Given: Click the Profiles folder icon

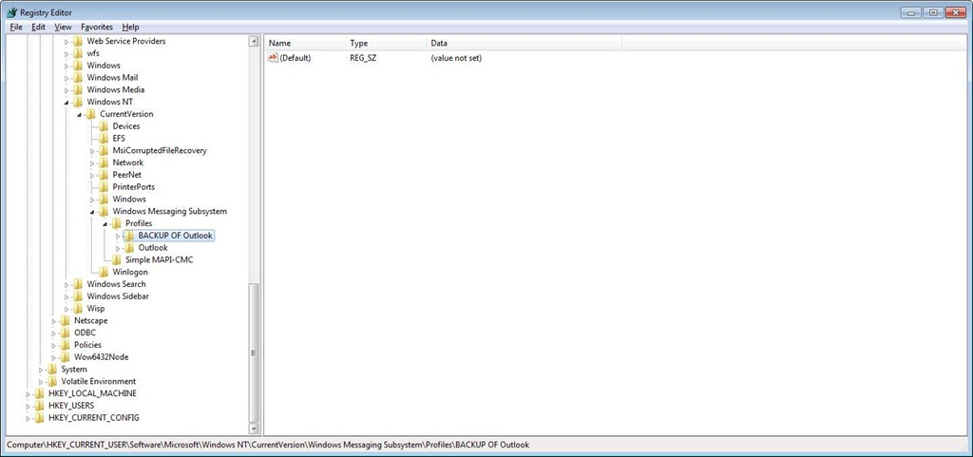Looking at the screenshot, I should point(116,223).
